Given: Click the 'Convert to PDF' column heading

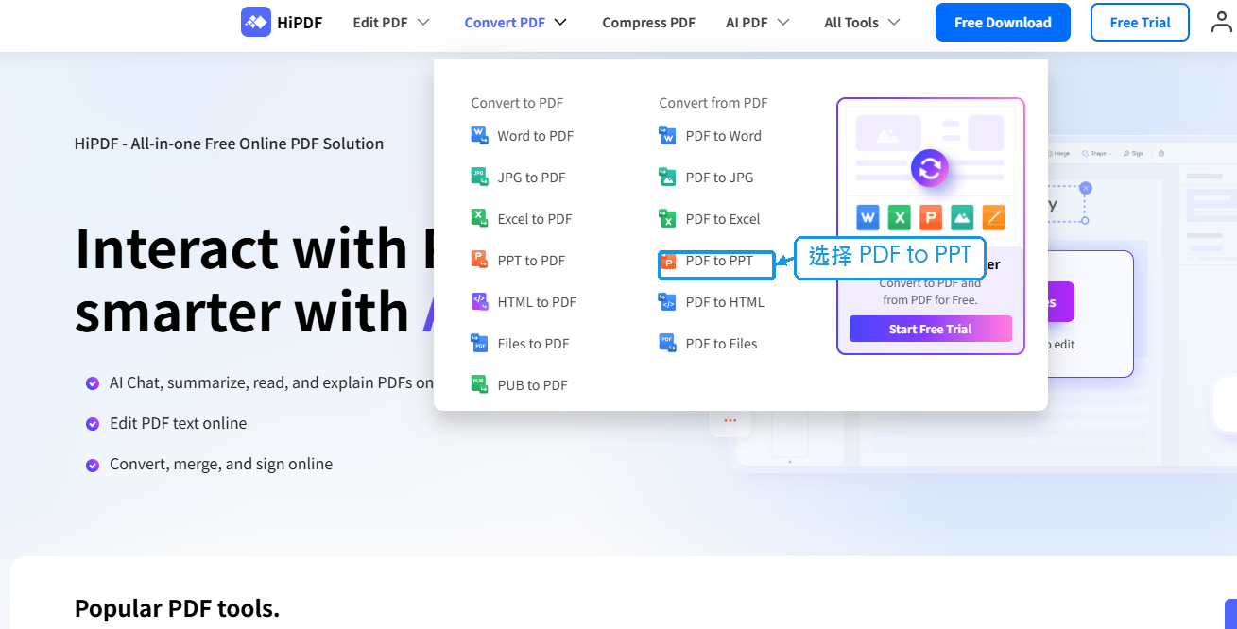Looking at the screenshot, I should [517, 102].
